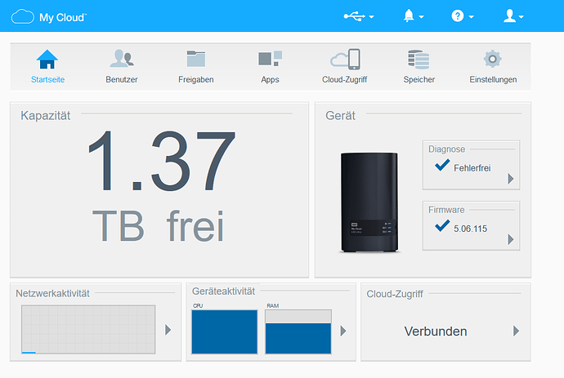Click the Diagnose checkmark icon
This screenshot has width=564, height=378.
pos(442,165)
